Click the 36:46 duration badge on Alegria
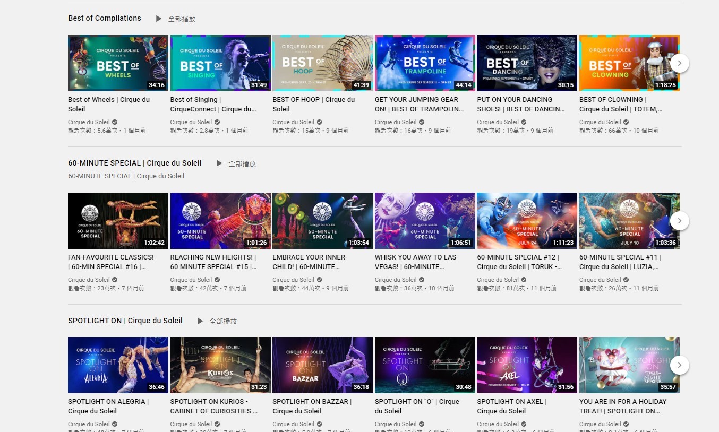 coord(157,387)
